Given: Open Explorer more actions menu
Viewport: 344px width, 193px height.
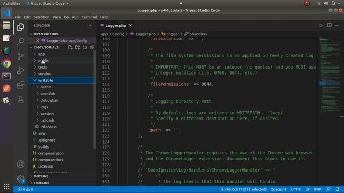Looking at the screenshot, I should coord(89,25).
